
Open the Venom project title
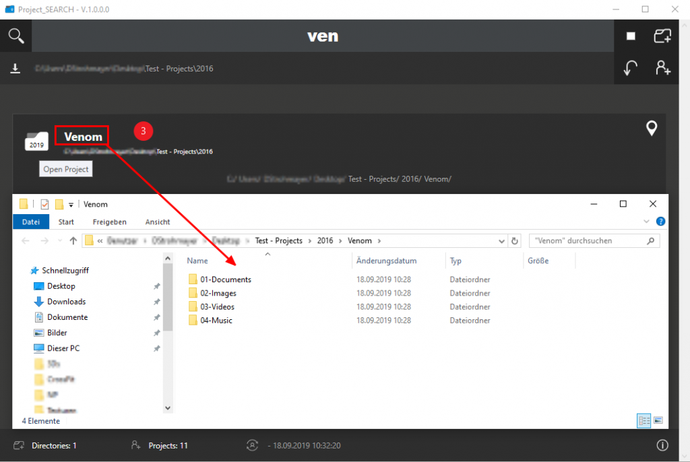point(83,137)
